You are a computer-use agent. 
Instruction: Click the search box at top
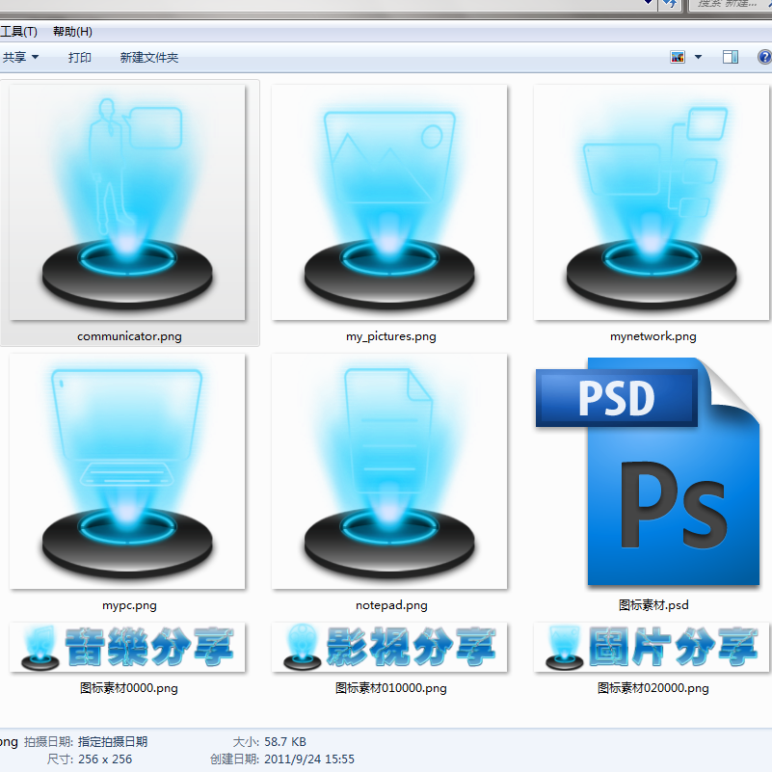point(731,4)
